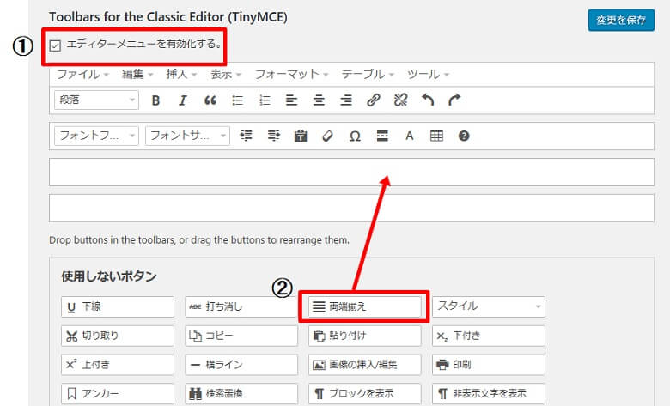
Task: Select the 非表示文字を表示 button
Action: [x=489, y=394]
